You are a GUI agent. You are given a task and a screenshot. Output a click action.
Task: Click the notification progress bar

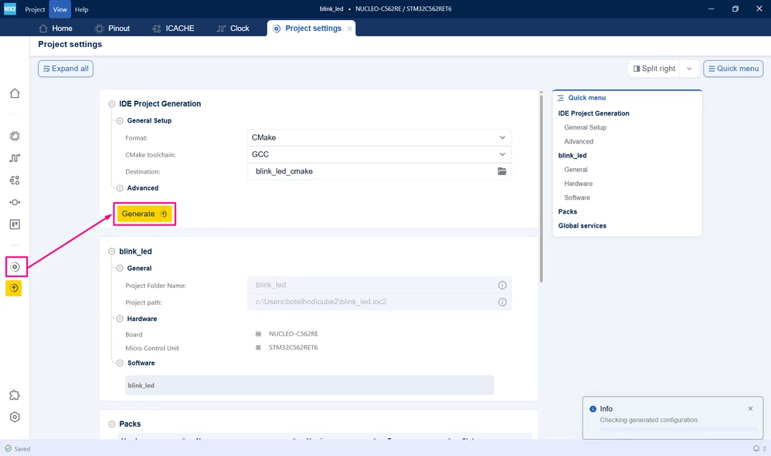pos(678,429)
